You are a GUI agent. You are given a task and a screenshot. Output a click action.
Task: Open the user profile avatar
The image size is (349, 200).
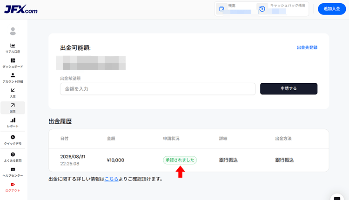coord(13,31)
